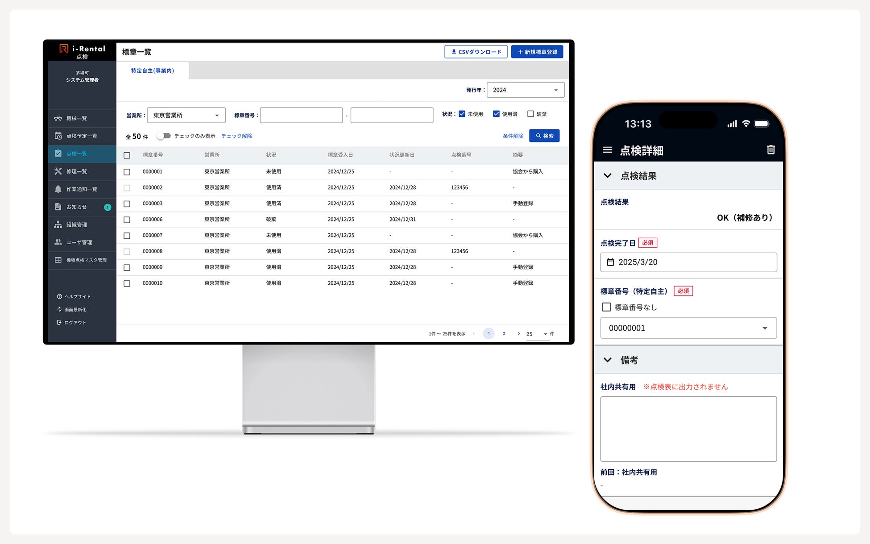
Task: Open the 営業所 東京営業所 dropdown
Action: 186,115
